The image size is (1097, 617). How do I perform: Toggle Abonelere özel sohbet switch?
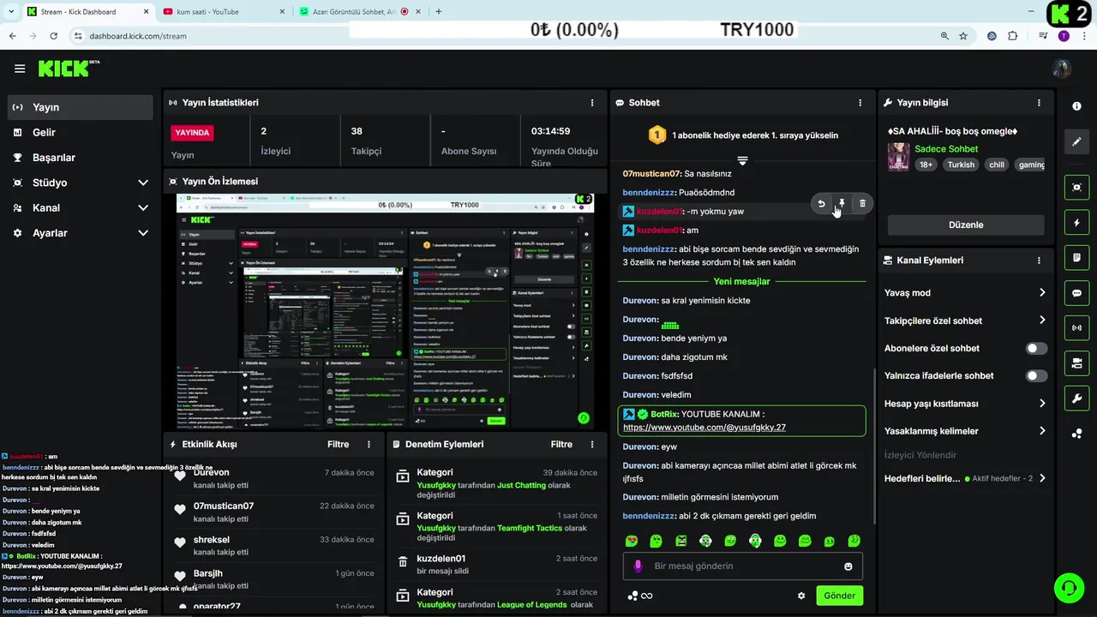(1036, 349)
